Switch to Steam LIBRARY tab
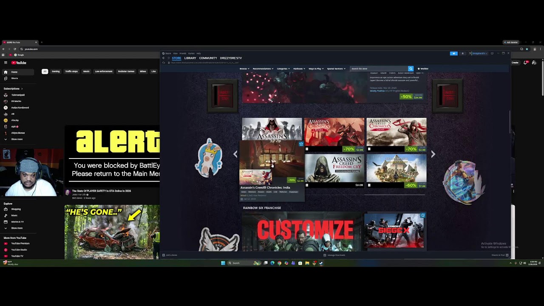Image resolution: width=544 pixels, height=306 pixels. tap(190, 58)
